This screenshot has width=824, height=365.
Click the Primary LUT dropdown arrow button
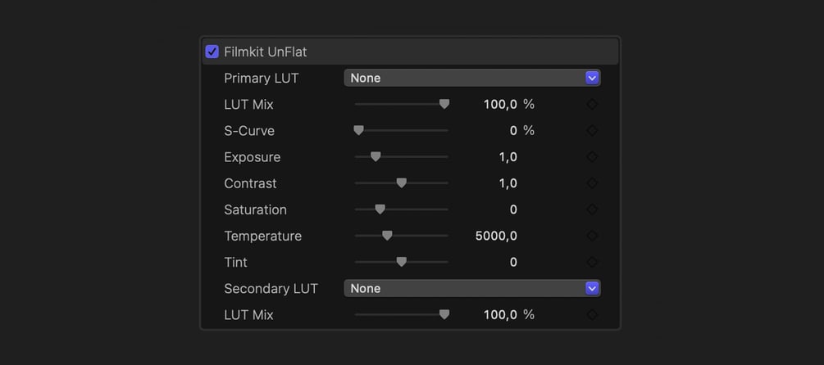tap(592, 78)
